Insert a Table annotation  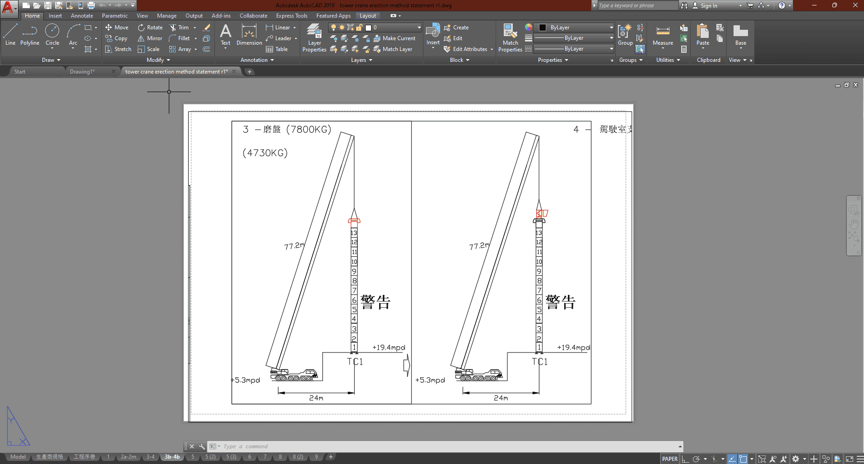click(277, 49)
